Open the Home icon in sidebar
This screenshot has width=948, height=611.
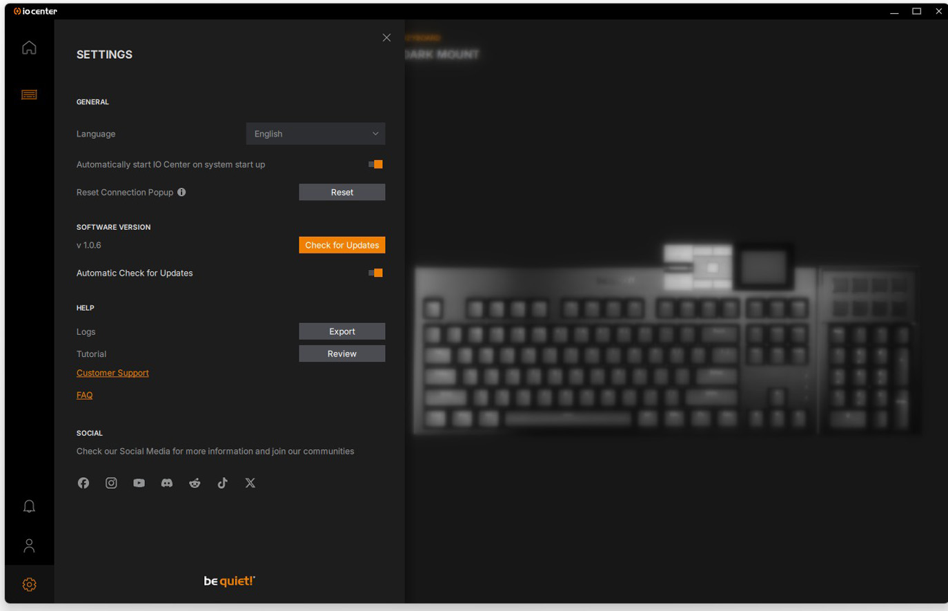29,48
